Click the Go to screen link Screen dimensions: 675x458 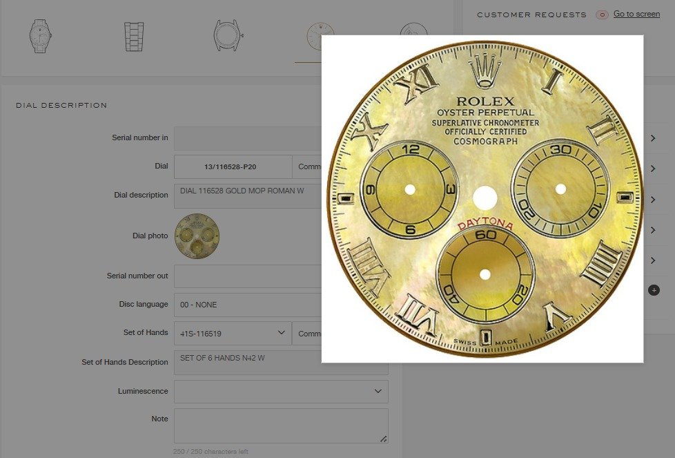[x=636, y=14]
